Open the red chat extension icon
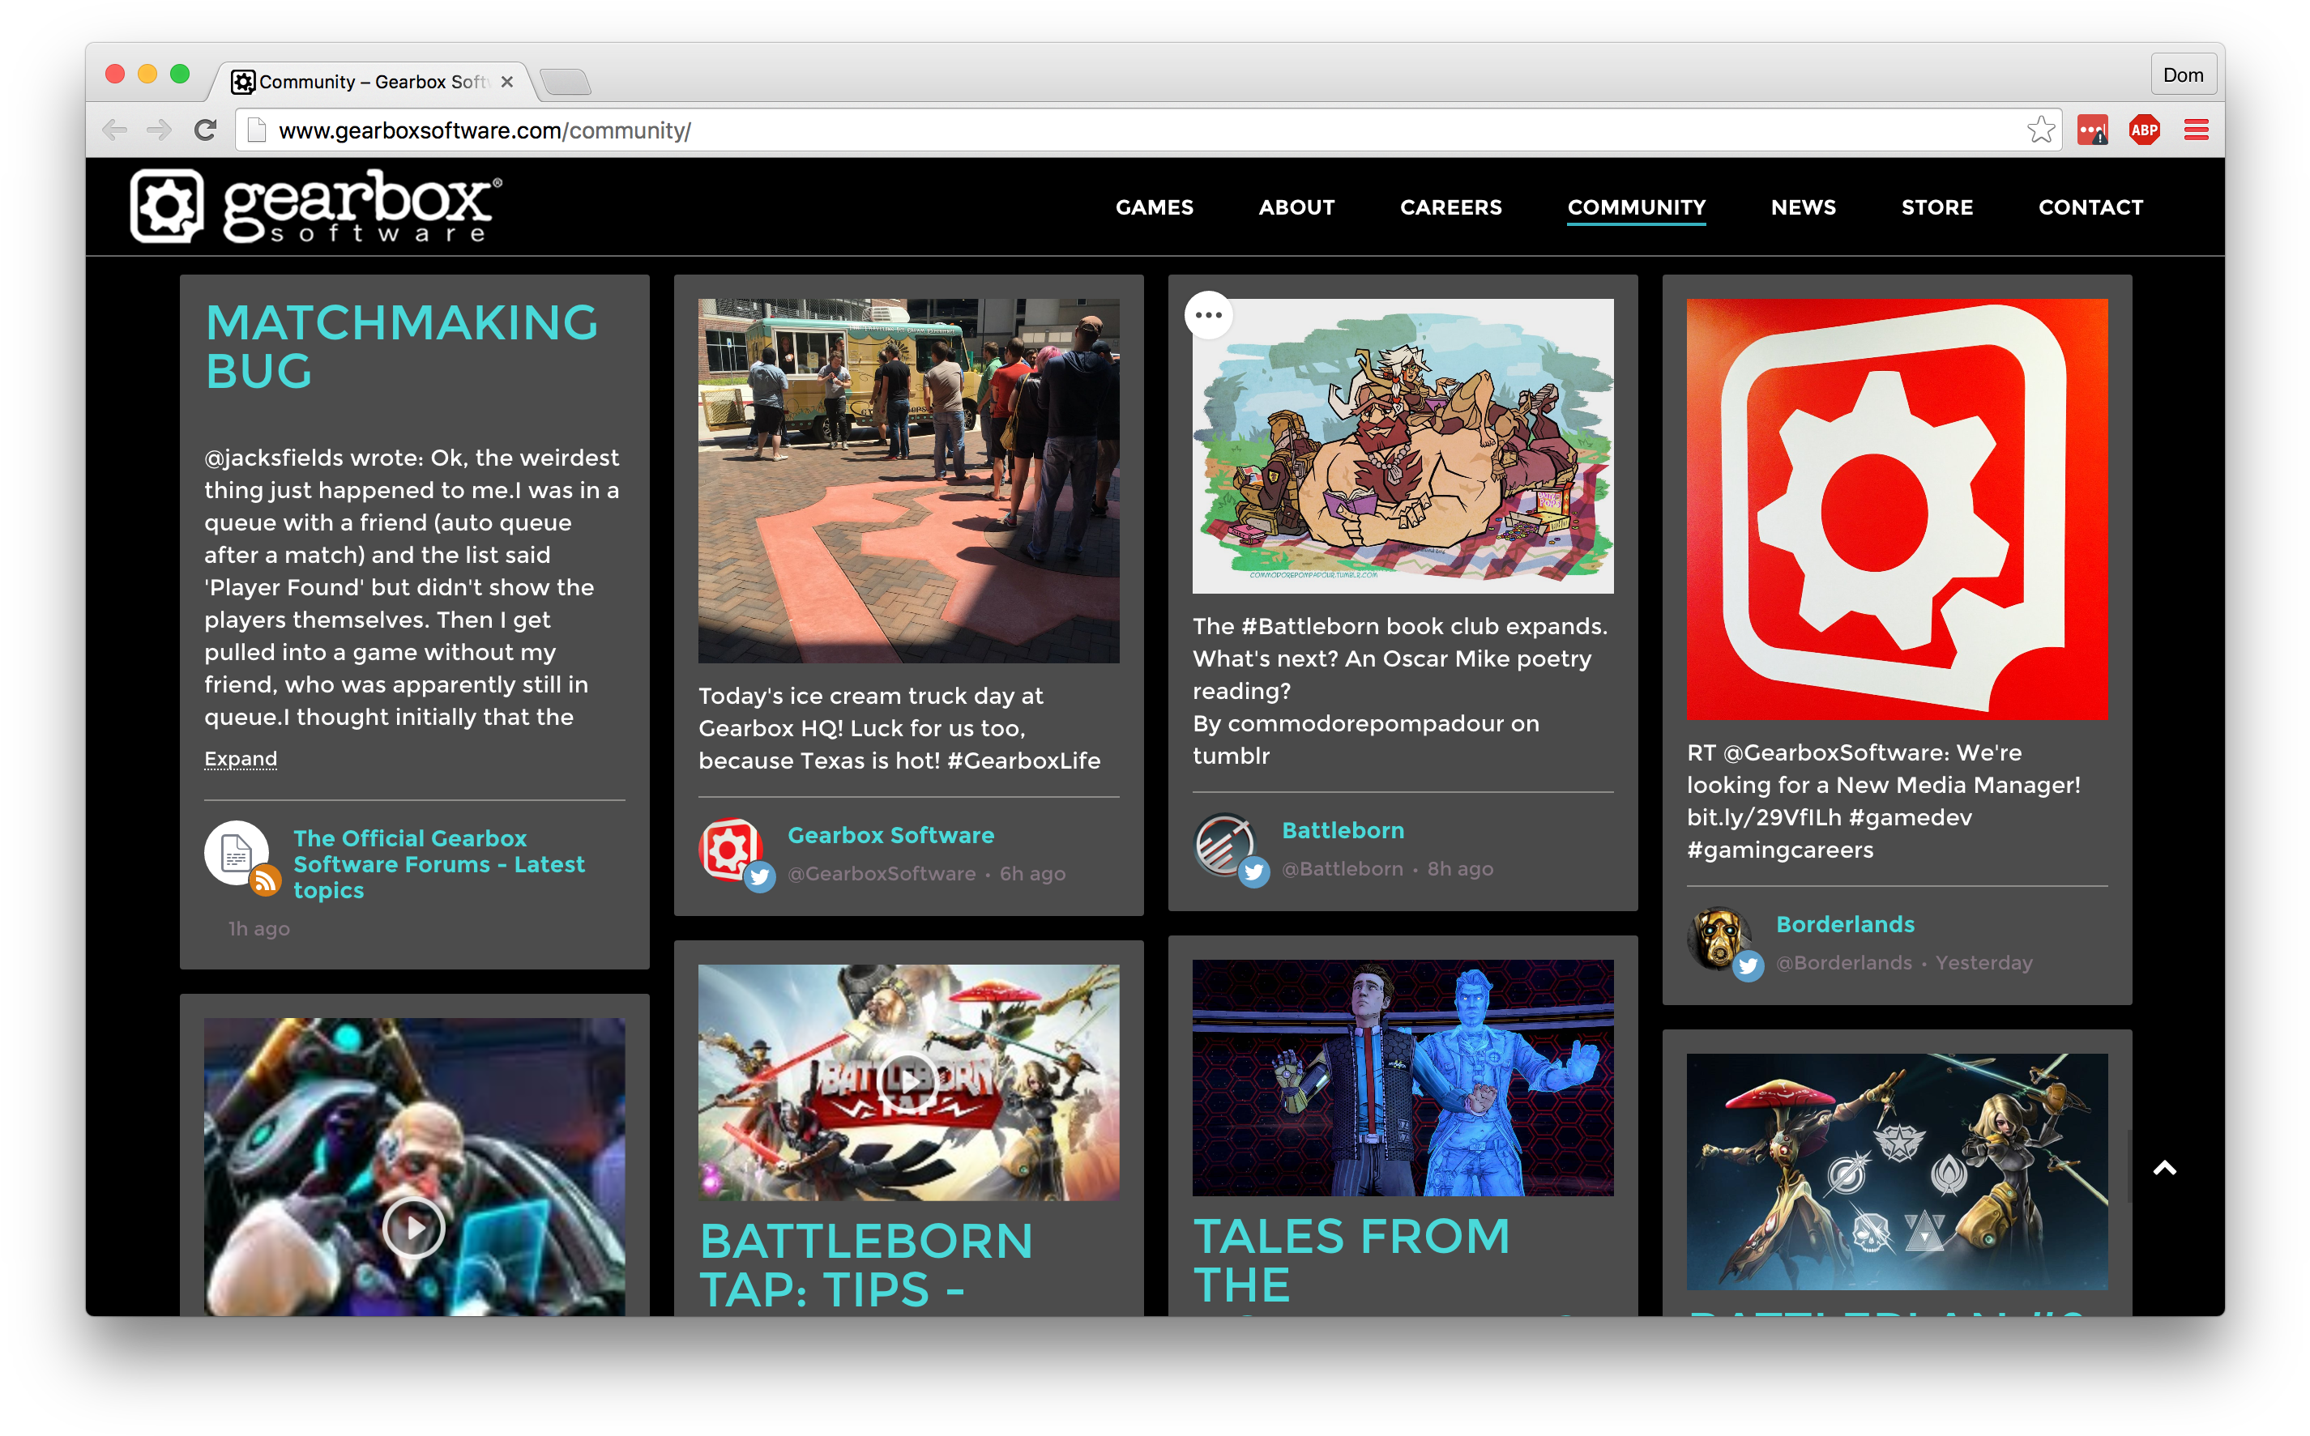This screenshot has height=1436, width=2310. click(x=2093, y=130)
